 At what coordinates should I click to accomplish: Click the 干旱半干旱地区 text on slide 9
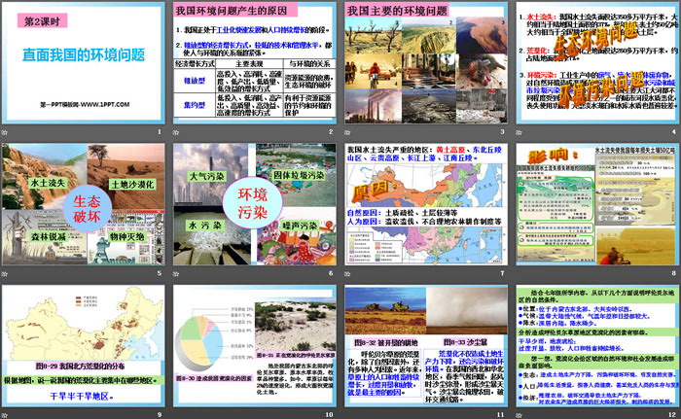(82, 396)
